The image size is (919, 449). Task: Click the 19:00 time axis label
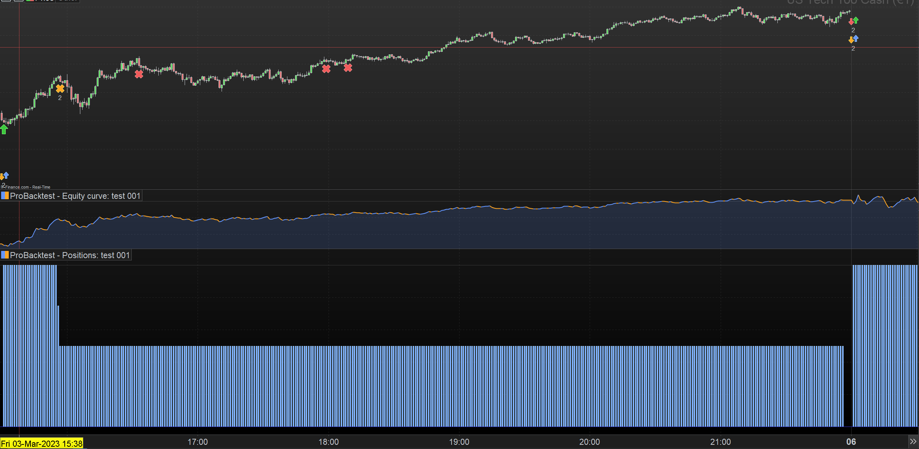pyautogui.click(x=459, y=442)
